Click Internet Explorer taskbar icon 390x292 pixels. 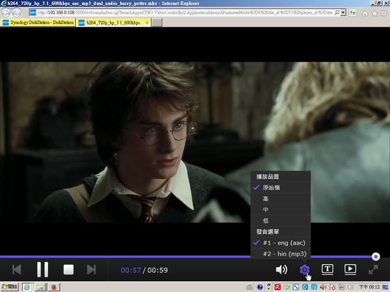(27, 287)
